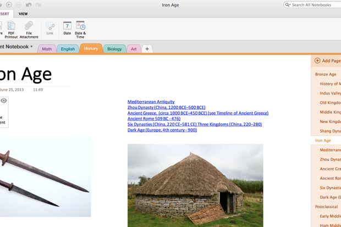Viewport: 341px width, 227px height.
Task: Open the Early Middle Ages subpage
Action: [330, 216]
